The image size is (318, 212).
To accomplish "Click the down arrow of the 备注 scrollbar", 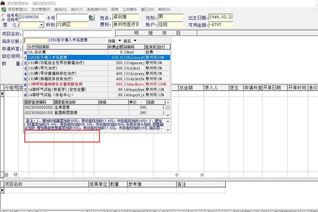I will 168,130.
